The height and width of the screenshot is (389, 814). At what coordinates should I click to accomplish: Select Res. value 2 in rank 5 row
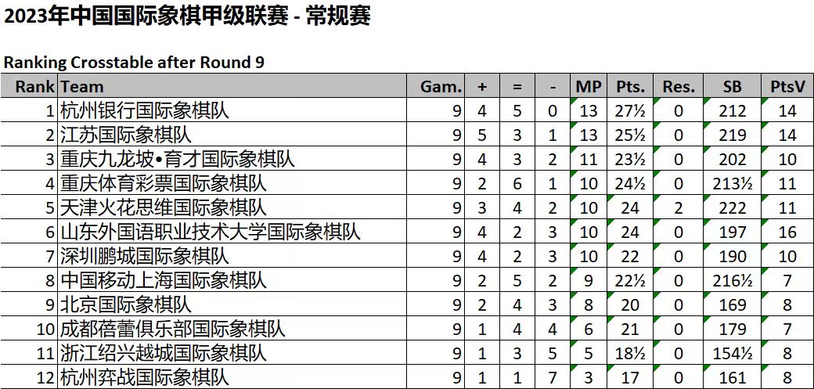point(679,207)
